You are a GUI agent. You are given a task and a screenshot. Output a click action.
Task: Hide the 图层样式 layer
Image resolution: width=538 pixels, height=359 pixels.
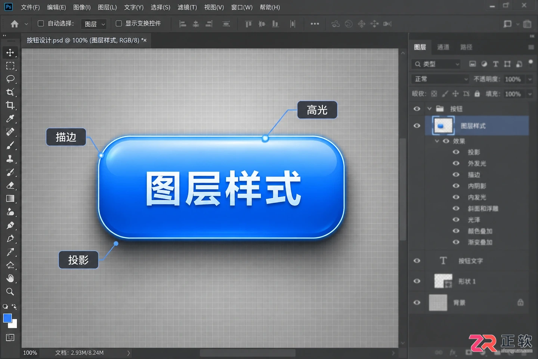pyautogui.click(x=417, y=126)
